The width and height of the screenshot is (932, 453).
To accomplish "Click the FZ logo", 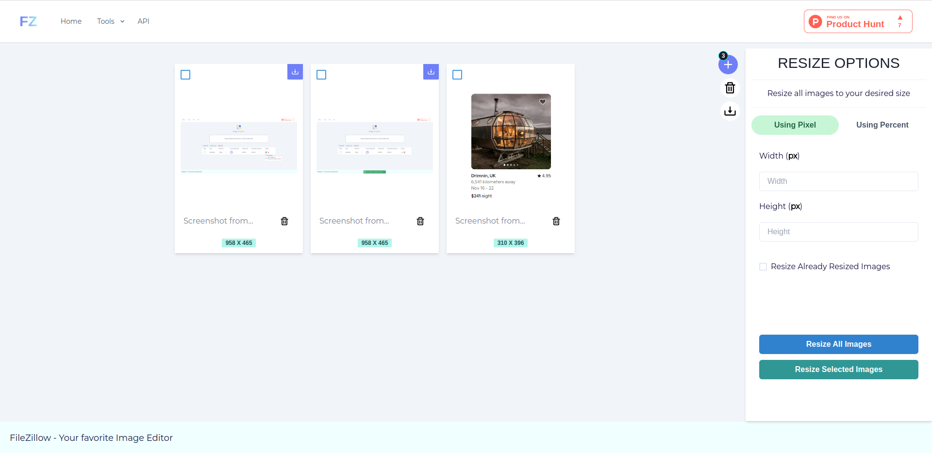I will click(x=28, y=21).
